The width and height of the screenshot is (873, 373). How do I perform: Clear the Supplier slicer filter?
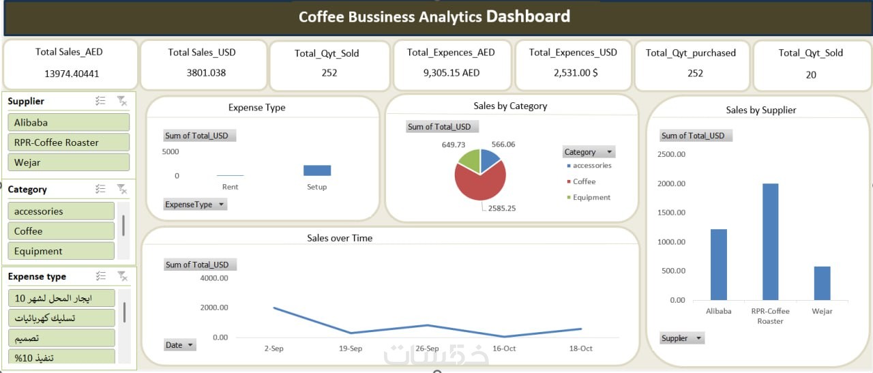(x=122, y=101)
